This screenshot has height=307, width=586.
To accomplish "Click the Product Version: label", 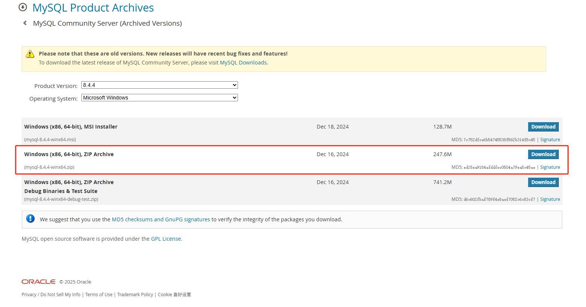I will point(56,86).
